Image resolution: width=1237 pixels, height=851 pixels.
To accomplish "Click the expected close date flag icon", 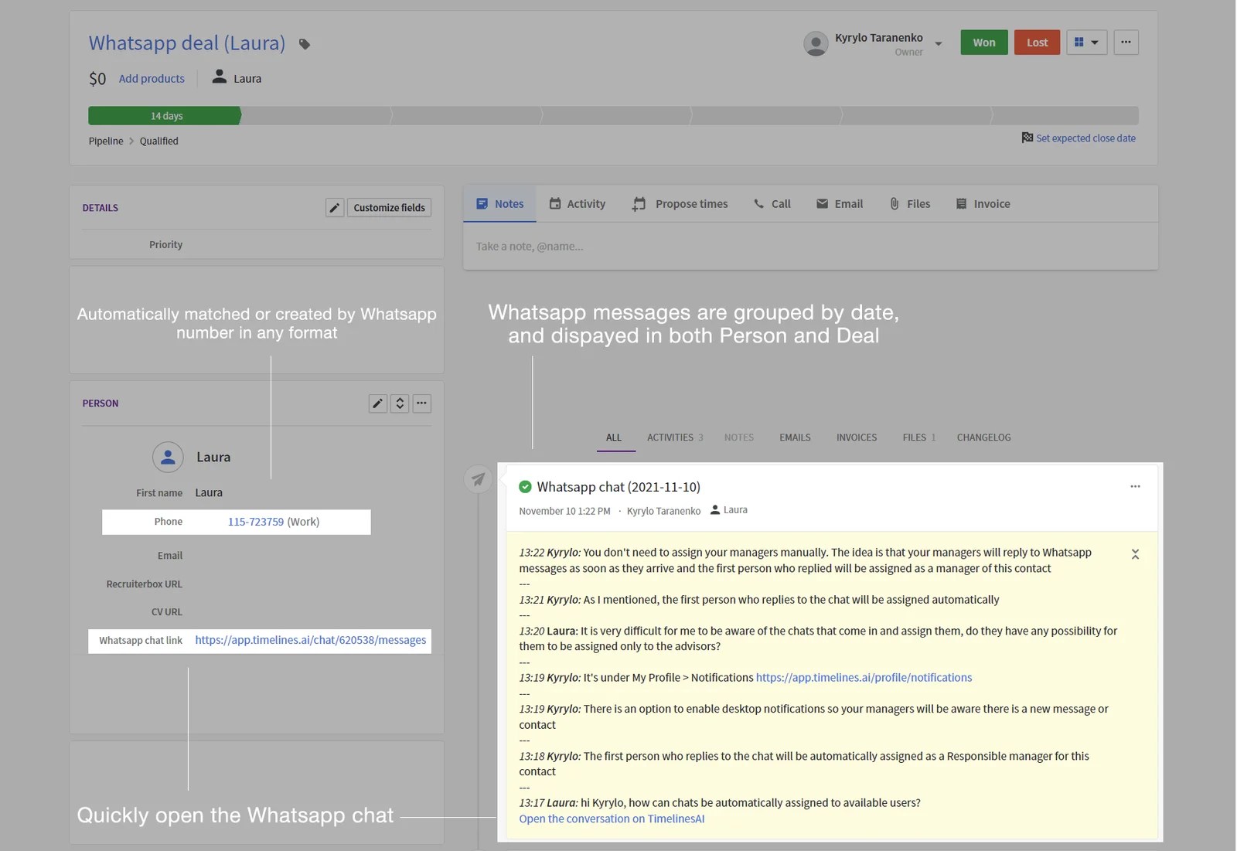I will (1027, 138).
